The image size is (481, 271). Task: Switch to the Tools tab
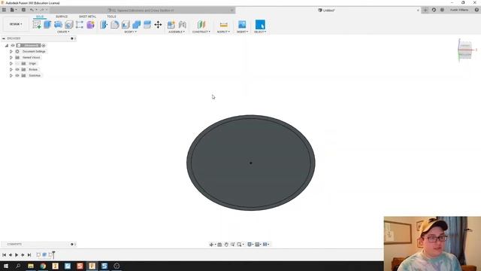coord(111,17)
